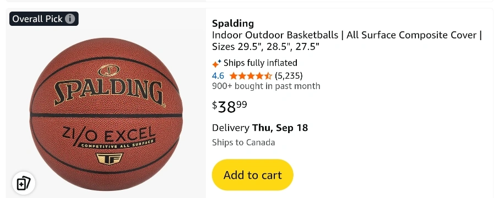Click the $38.99 price
Viewport: 499px width, 198px height.
click(x=230, y=107)
